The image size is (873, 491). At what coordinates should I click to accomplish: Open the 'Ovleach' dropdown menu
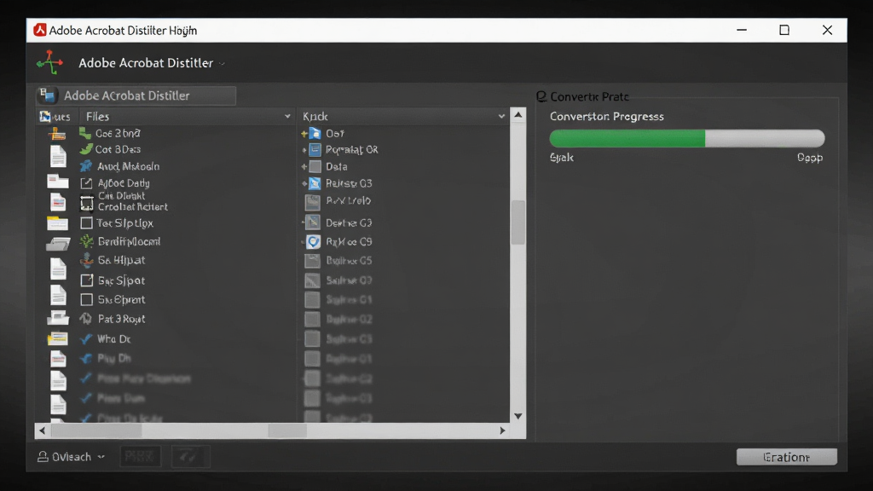[71, 457]
